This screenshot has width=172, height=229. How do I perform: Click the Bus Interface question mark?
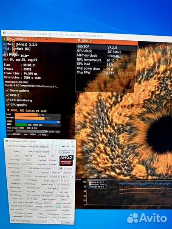click(72, 177)
